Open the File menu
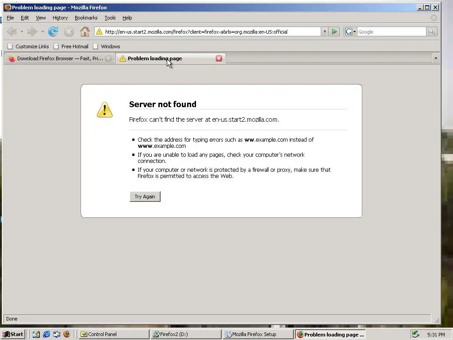Screen dimensions: 453x340 pyautogui.click(x=10, y=18)
